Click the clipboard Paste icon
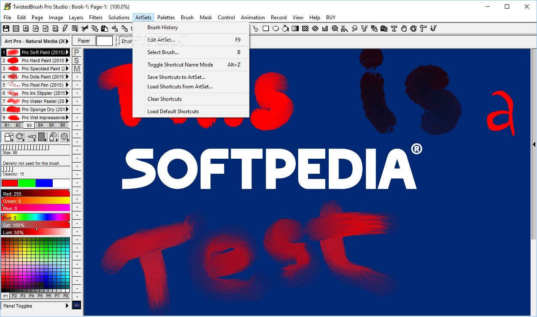 click(x=105, y=28)
